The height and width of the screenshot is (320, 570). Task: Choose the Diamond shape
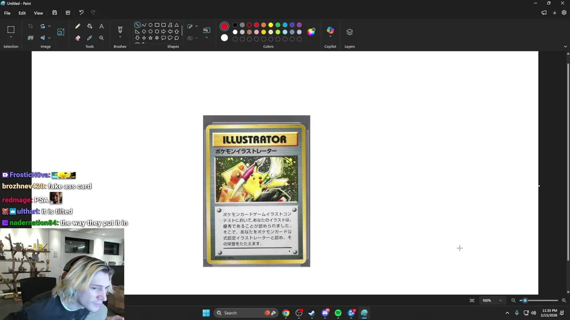tap(144, 32)
